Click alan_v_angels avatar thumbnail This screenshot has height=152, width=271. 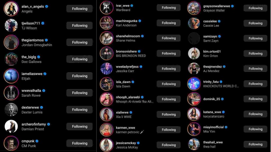click(x=11, y=9)
